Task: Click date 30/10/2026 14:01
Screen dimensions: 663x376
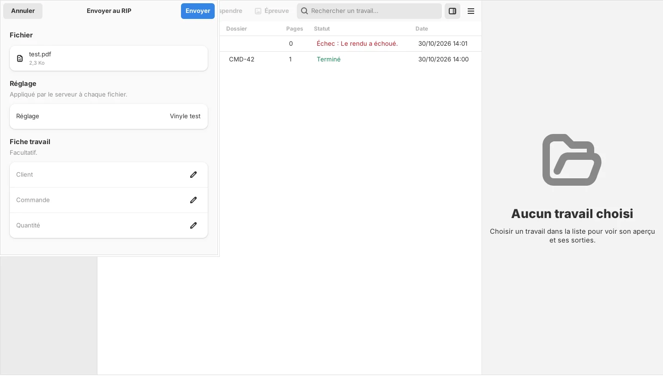Action: [x=443, y=44]
